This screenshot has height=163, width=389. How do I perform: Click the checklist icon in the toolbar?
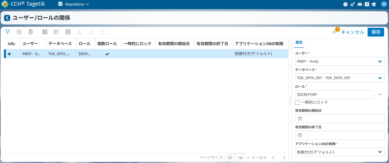coord(56,32)
